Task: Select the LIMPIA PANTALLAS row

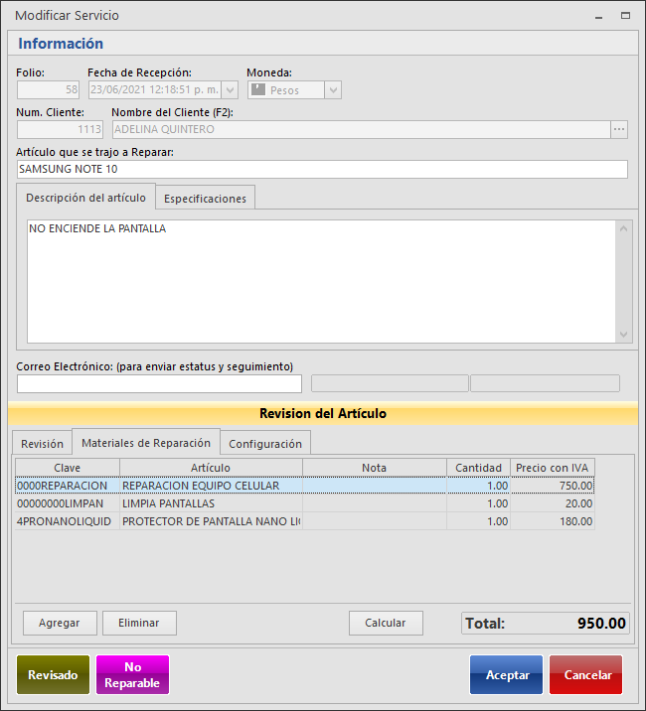Action: [x=211, y=503]
